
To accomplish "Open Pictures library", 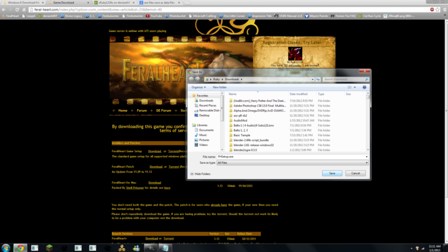I will 204,140.
